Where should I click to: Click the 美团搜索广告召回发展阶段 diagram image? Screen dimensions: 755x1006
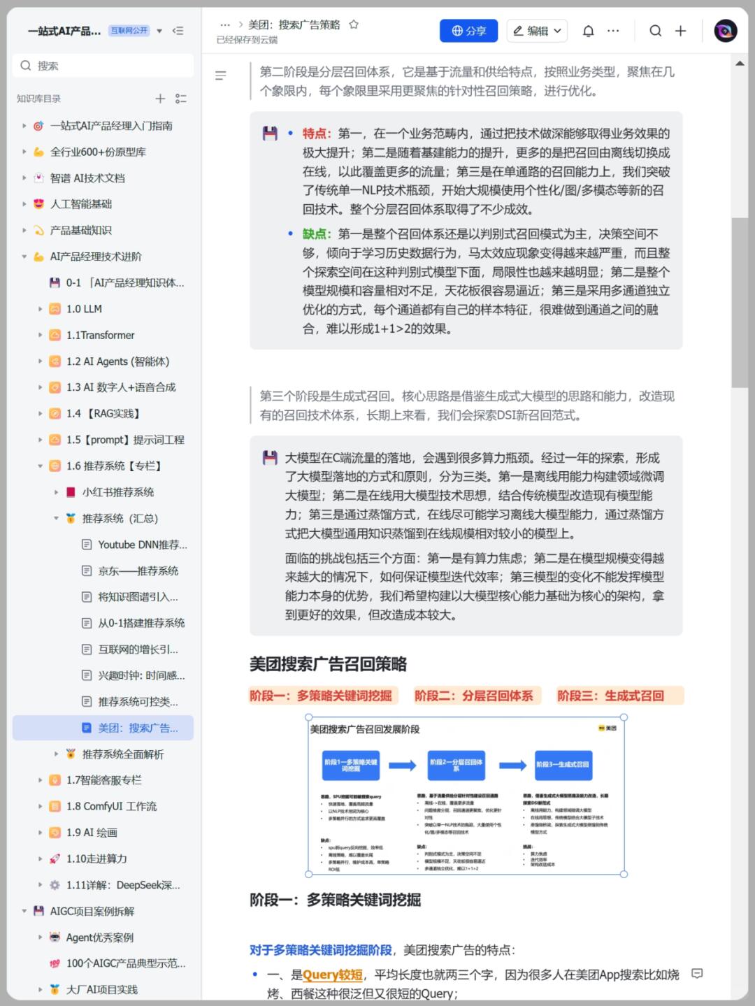pos(466,796)
